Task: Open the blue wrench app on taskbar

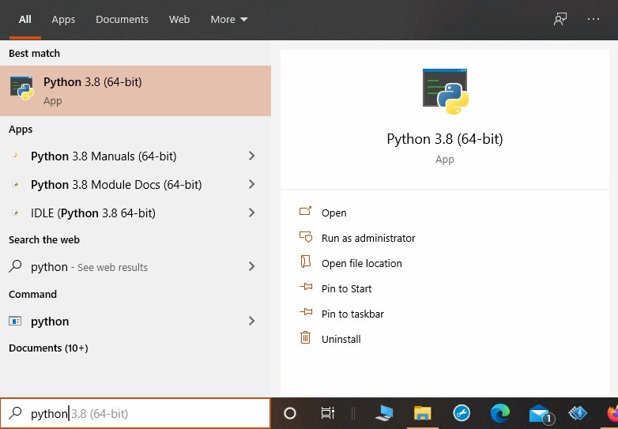Action: [462, 413]
